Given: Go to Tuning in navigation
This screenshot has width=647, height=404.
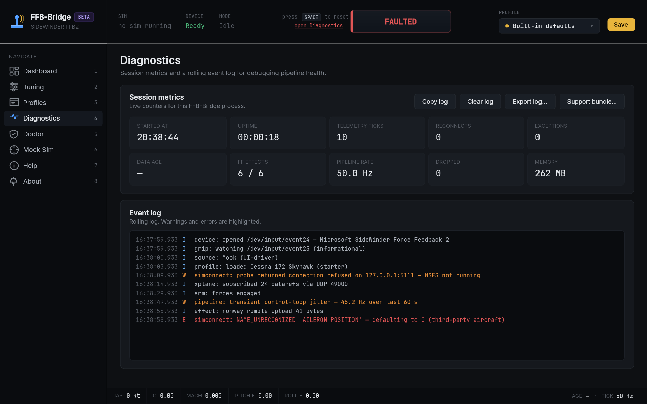Looking at the screenshot, I should (x=33, y=87).
